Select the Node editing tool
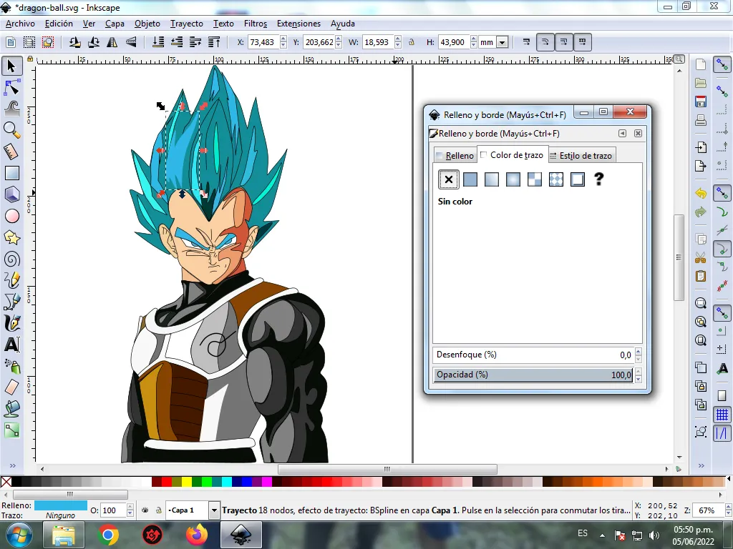The width and height of the screenshot is (733, 549). (11, 87)
